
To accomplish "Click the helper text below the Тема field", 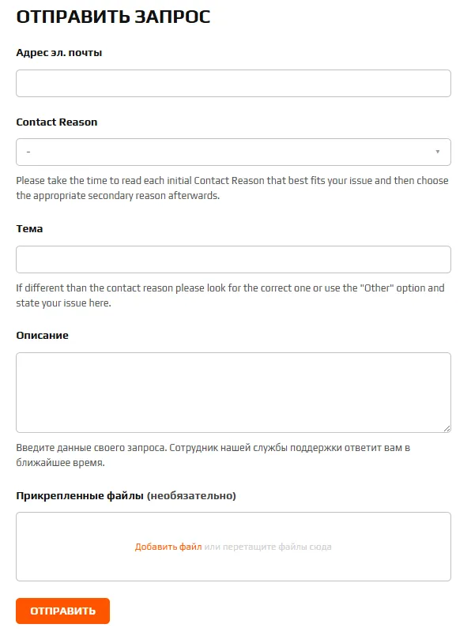I will click(x=233, y=295).
